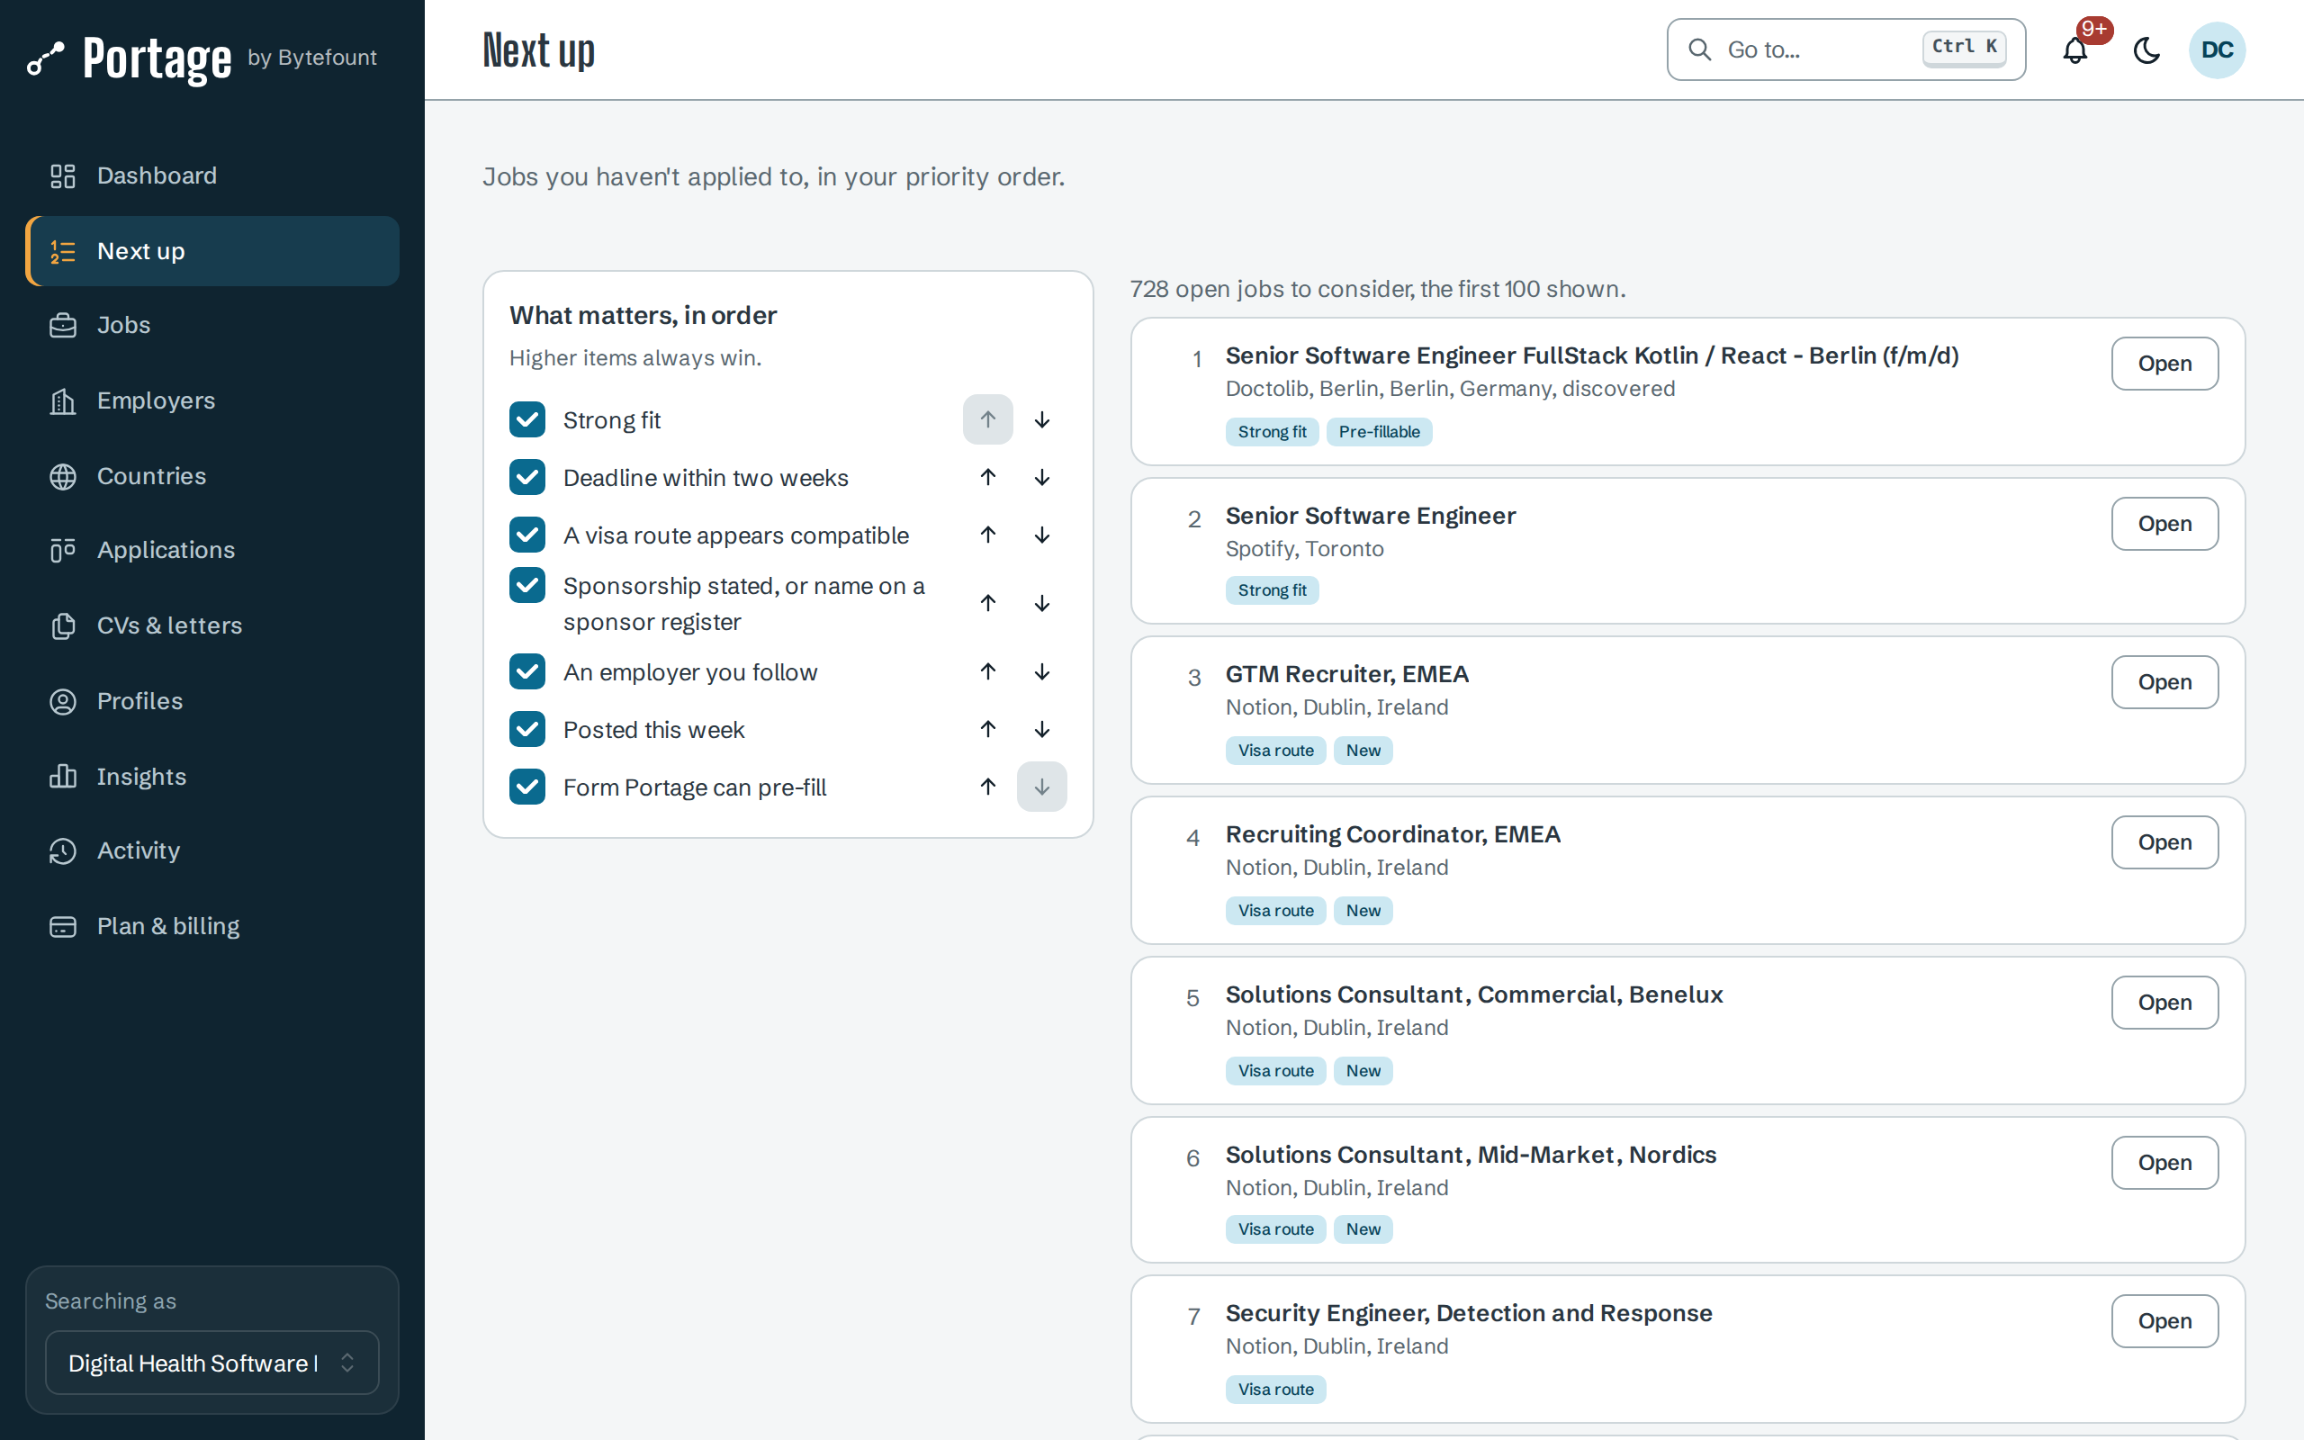
Task: Move 'A visa route appears compatible' up
Action: pos(987,535)
